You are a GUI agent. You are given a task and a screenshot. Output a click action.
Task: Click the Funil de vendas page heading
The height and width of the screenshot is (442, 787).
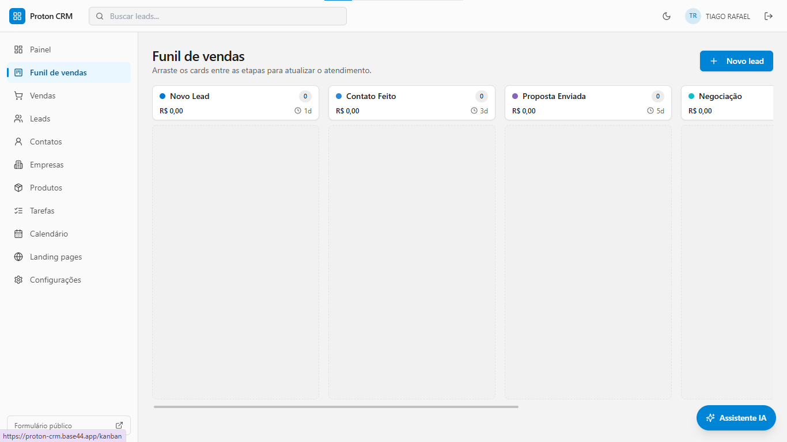[198, 56]
